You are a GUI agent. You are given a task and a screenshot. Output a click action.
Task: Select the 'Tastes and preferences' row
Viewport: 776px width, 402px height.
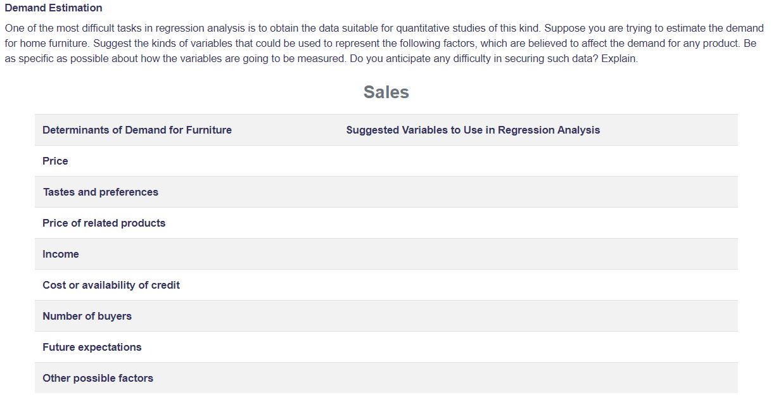click(386, 192)
